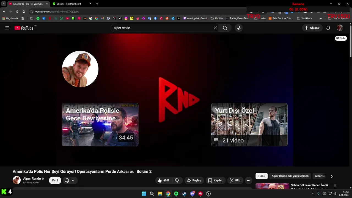
Task: Open WhatsApp bookmark icon
Action: tap(61, 18)
